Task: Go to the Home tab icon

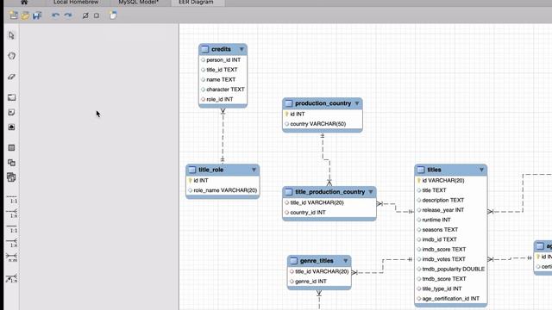Action: coord(24,2)
